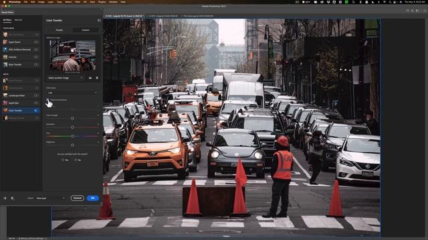Click the folder icon to browse reference image
428x240 pixels.
pos(90,78)
